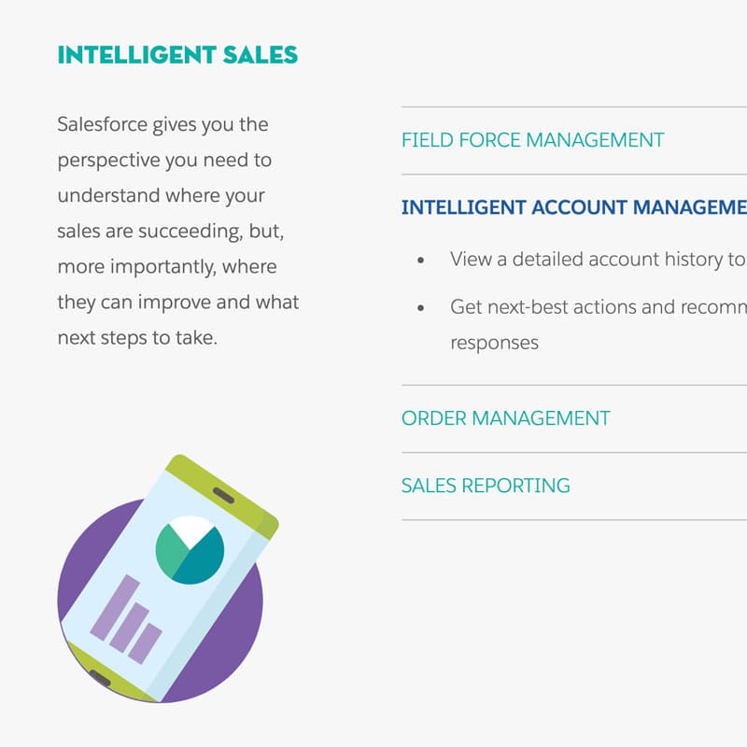Click the dark teal pie chart slice
Viewport: 747px width, 747px height.
click(x=202, y=558)
